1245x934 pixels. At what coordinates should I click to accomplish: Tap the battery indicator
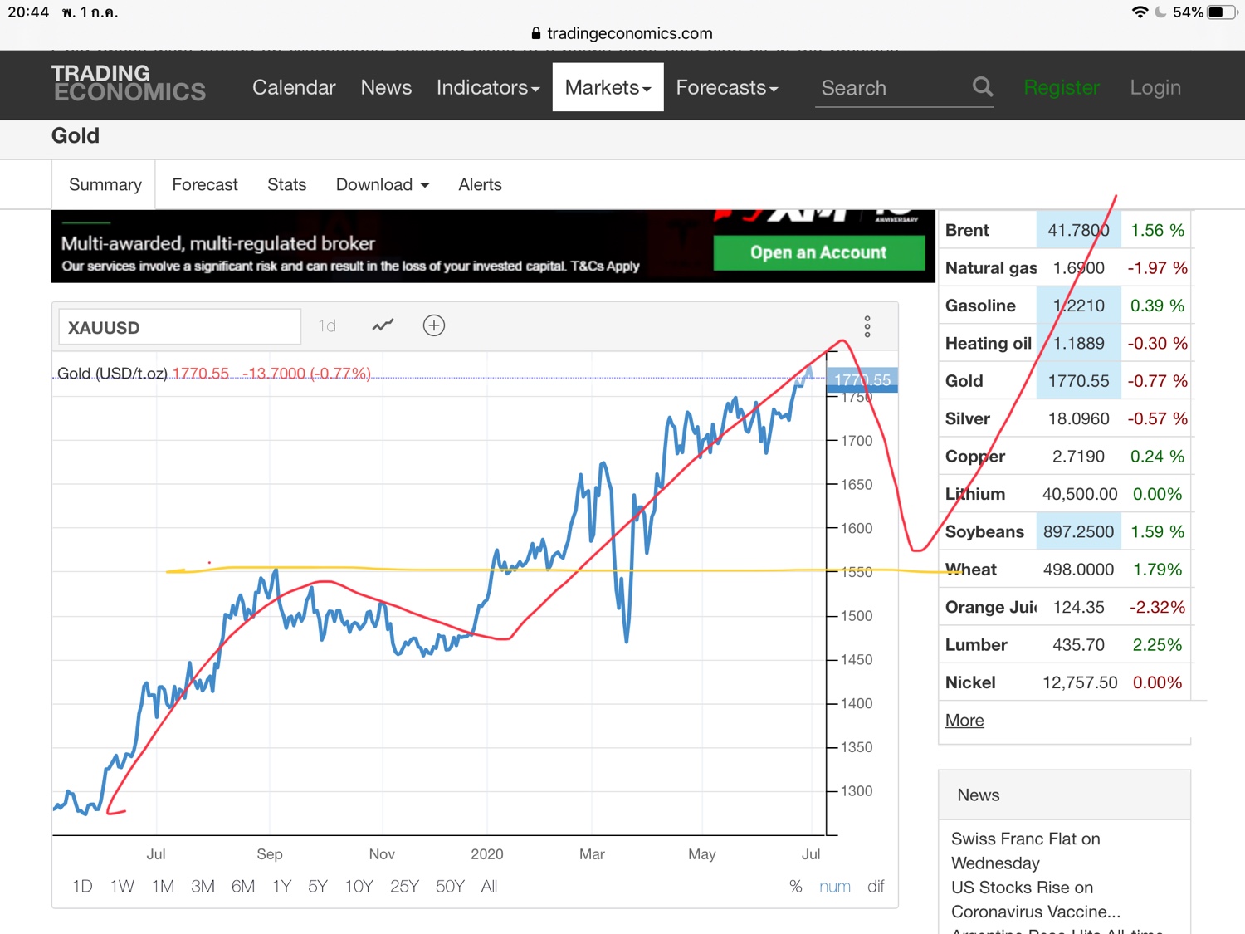point(1222,12)
